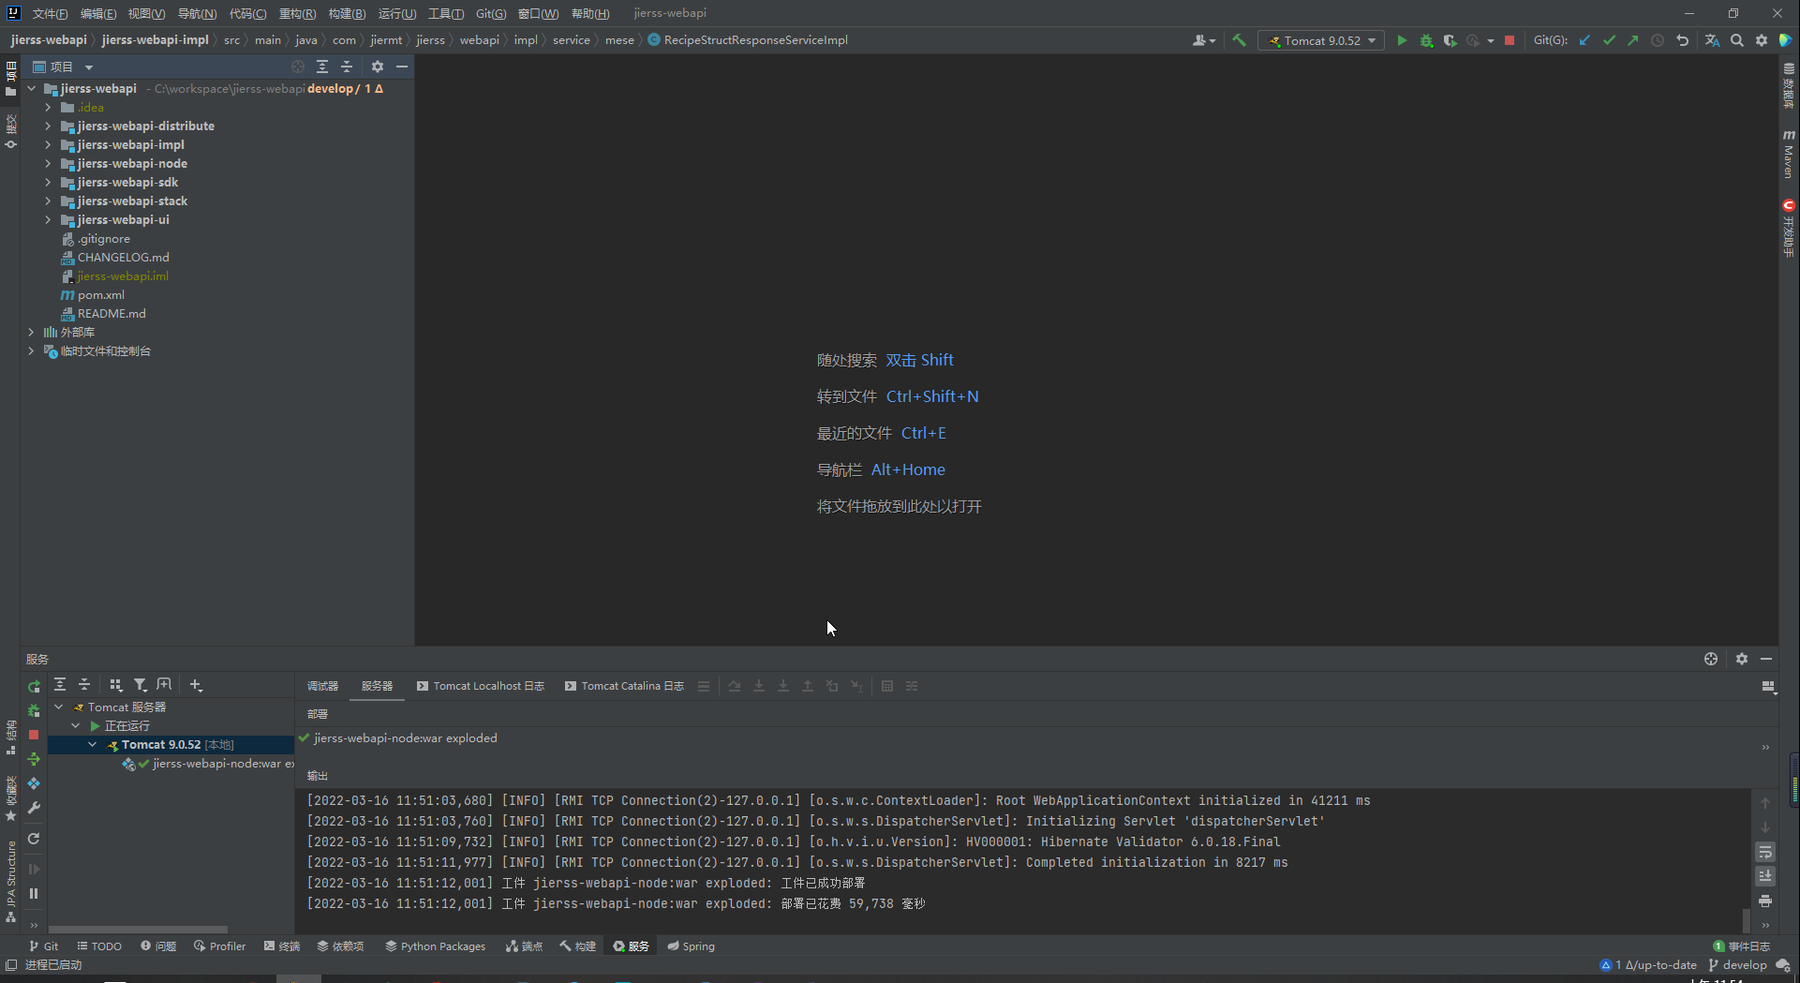Open the Services filter funnel icon
The width and height of the screenshot is (1800, 983).
click(x=141, y=685)
